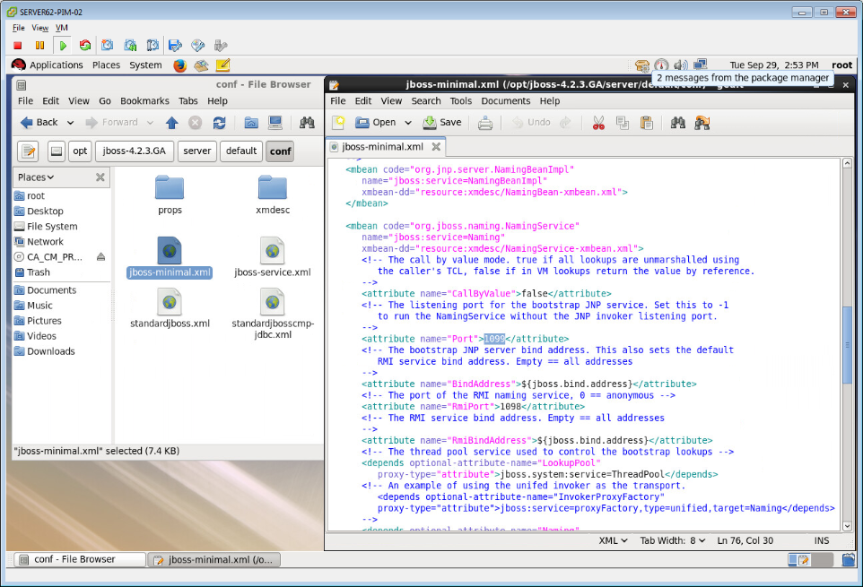
Task: Click the red Stop VM button
Action: pyautogui.click(x=18, y=46)
